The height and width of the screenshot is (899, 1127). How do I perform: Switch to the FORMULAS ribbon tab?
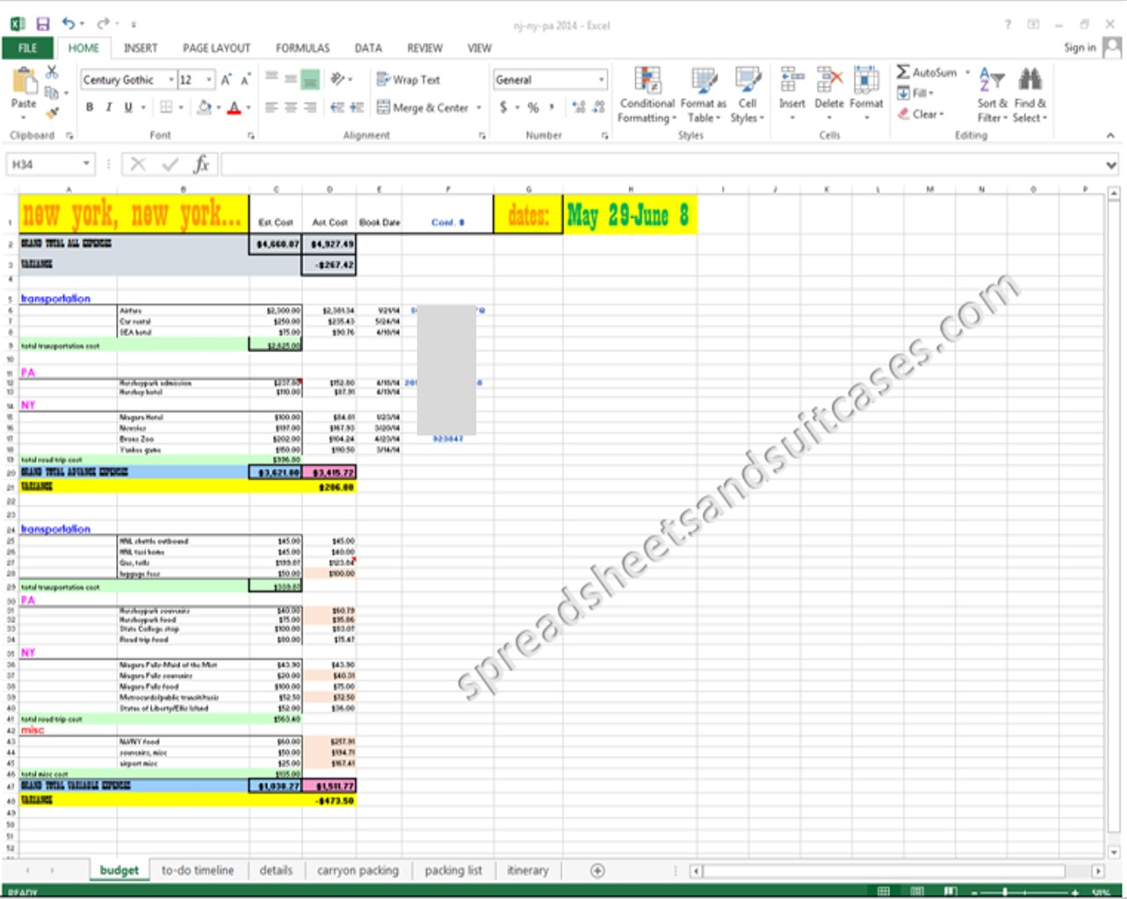point(303,48)
